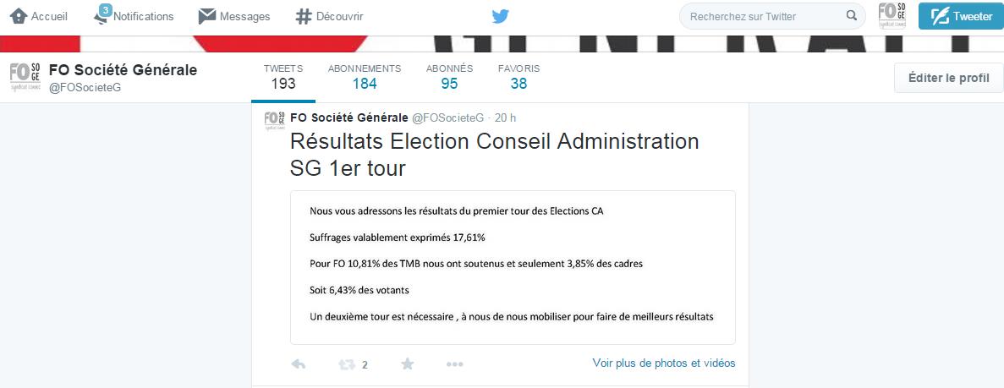Open the Favoris tab
This screenshot has height=388, width=1004.
pos(518,77)
